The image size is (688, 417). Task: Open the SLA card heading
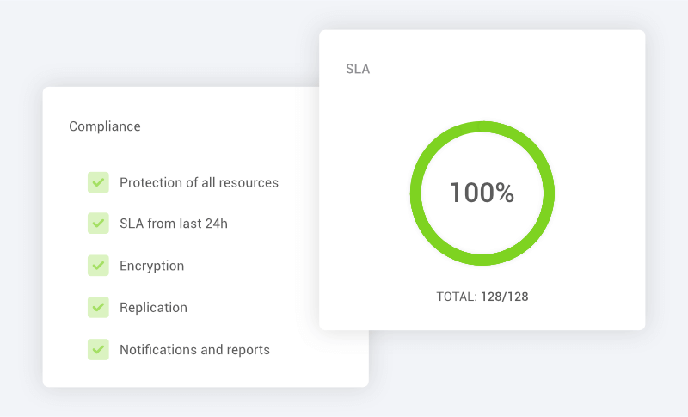click(x=358, y=69)
